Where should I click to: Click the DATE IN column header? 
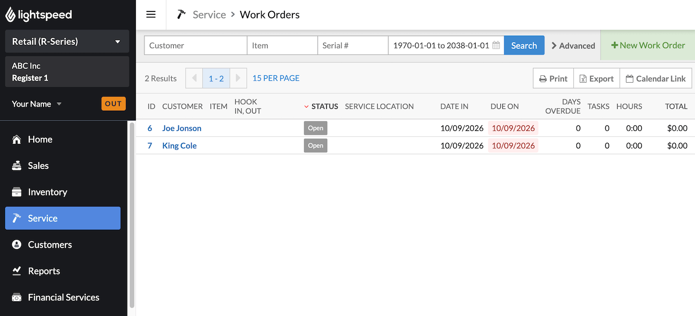tap(454, 106)
